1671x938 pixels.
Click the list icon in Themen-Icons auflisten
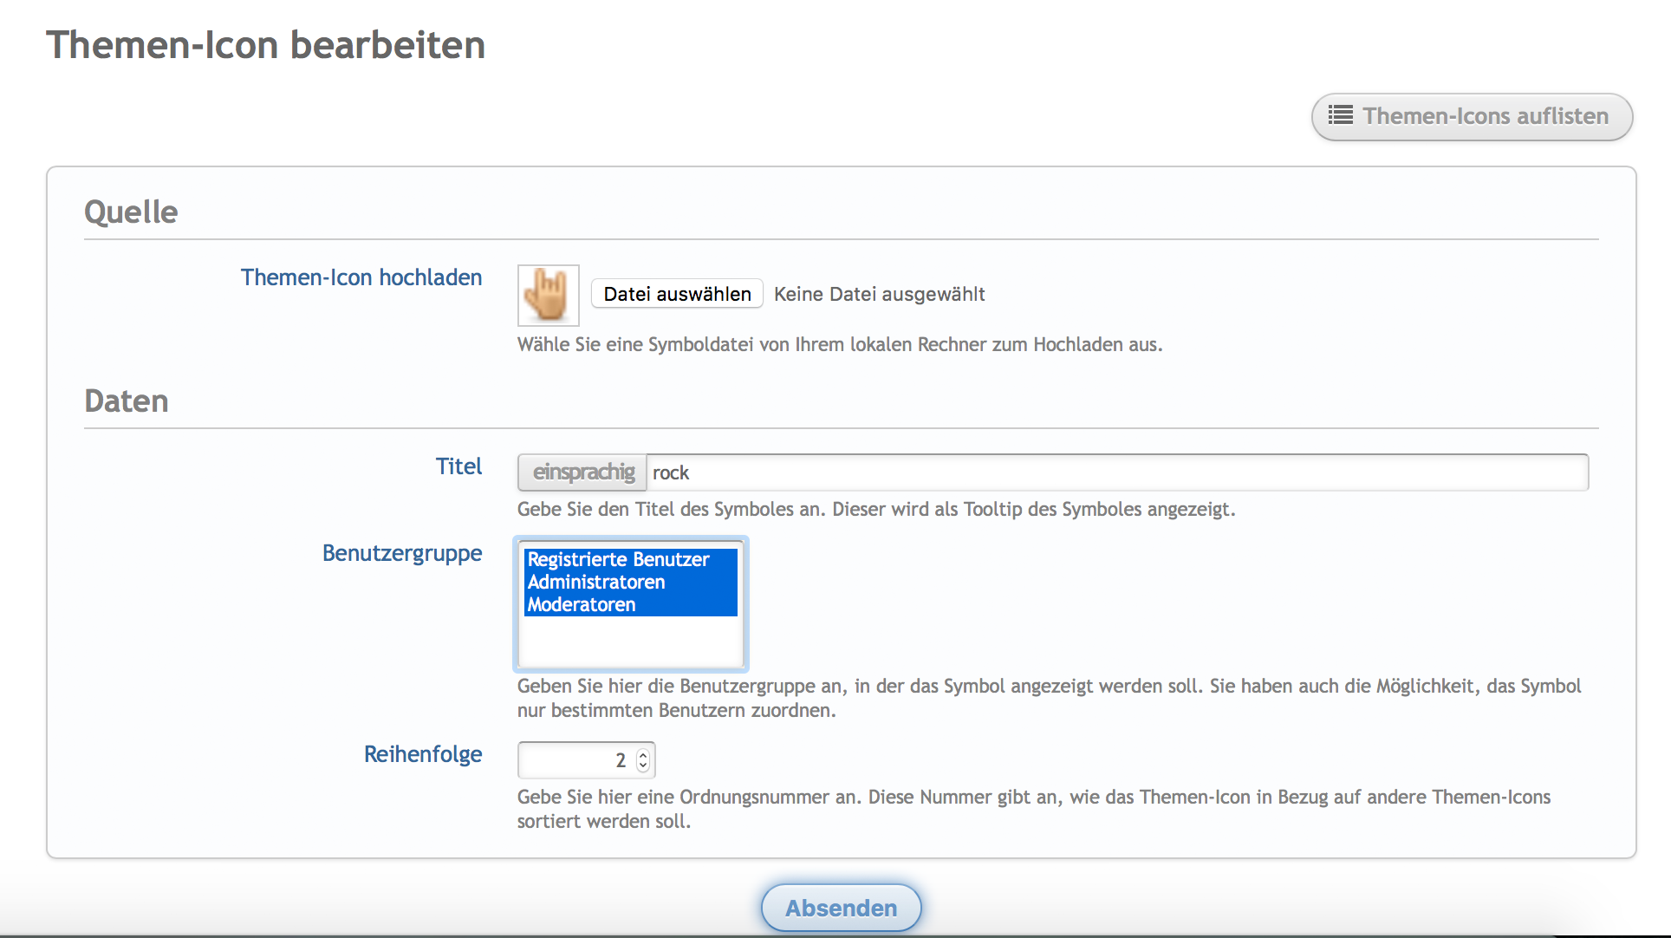pos(1340,115)
